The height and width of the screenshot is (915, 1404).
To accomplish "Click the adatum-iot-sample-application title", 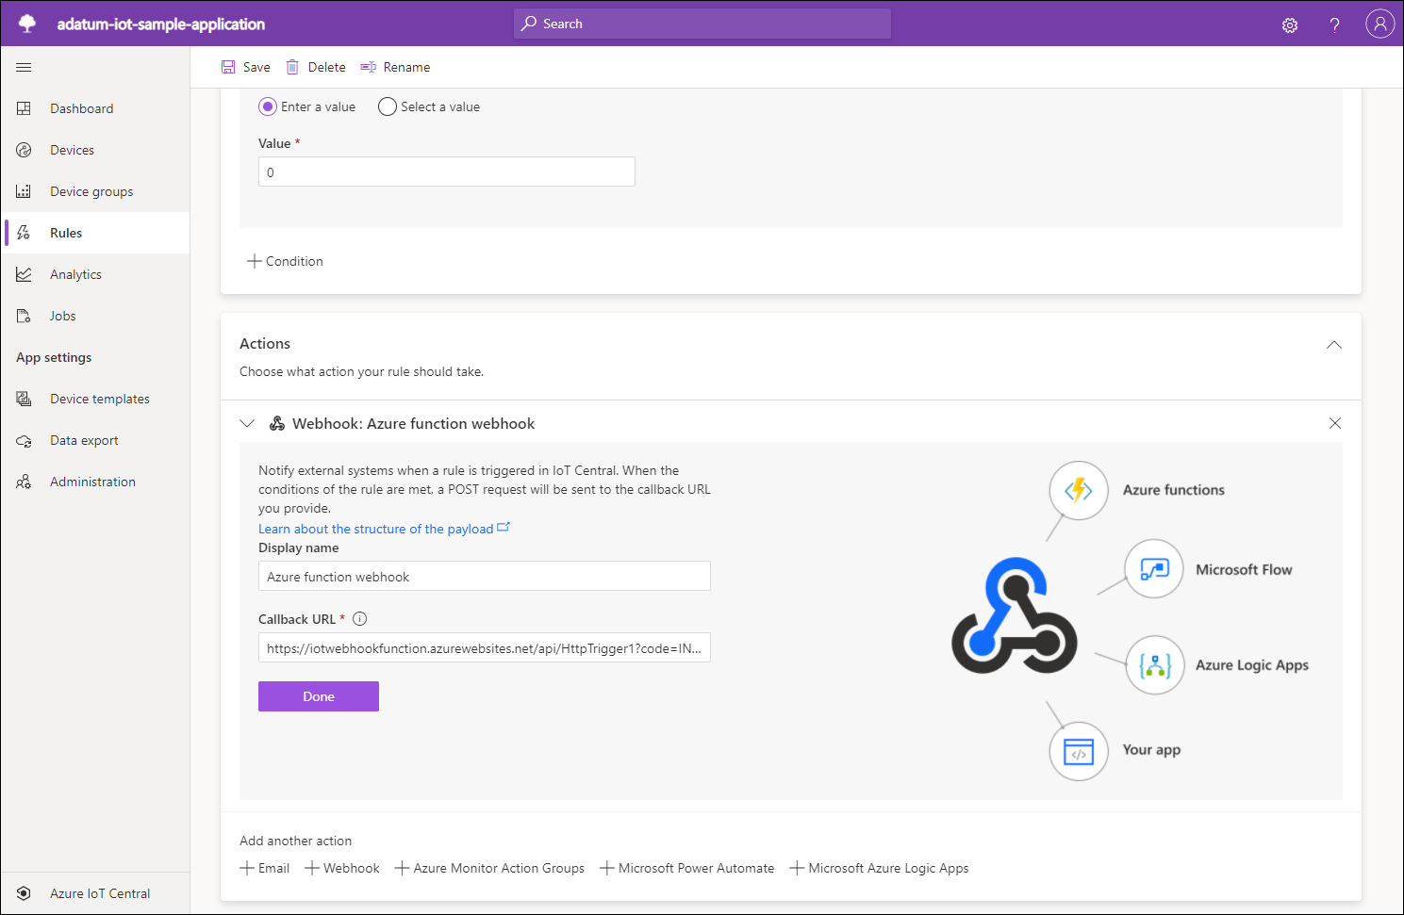I will pyautogui.click(x=161, y=24).
